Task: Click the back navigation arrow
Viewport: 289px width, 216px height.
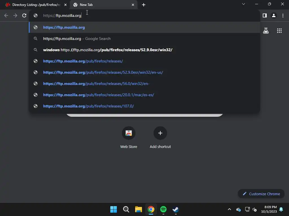Action: [6, 15]
